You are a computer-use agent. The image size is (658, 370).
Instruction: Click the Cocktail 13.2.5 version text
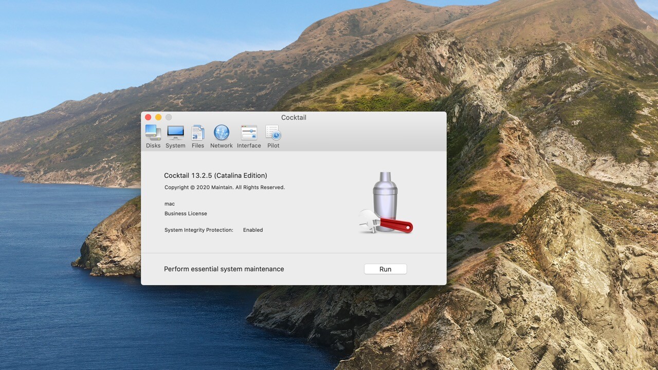click(215, 176)
